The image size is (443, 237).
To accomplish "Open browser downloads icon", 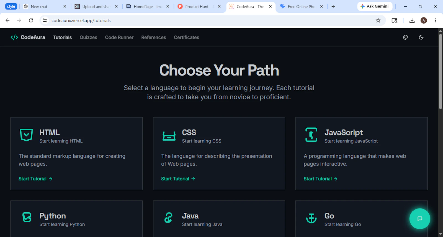I will pos(412,20).
